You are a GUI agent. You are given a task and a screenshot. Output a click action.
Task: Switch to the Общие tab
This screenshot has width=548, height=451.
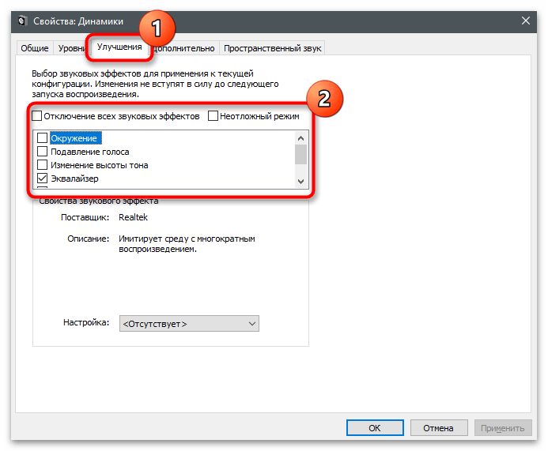tap(35, 48)
